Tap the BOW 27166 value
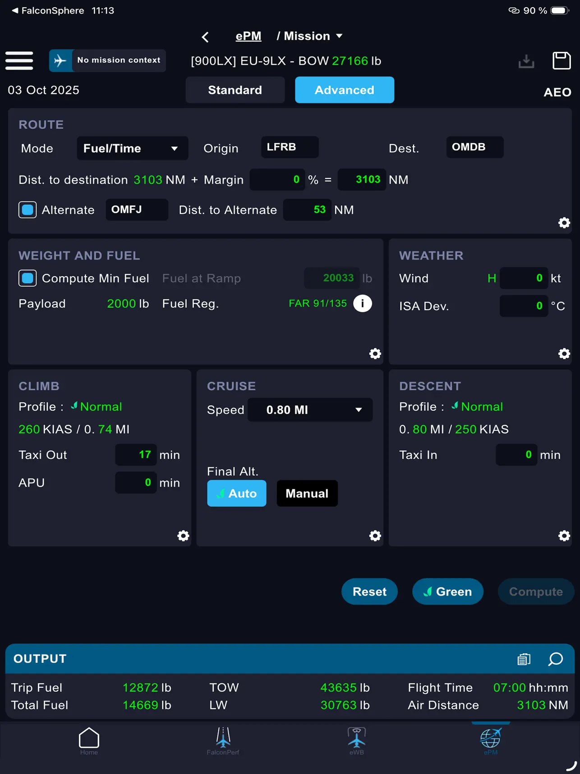The height and width of the screenshot is (774, 580). [x=350, y=61]
